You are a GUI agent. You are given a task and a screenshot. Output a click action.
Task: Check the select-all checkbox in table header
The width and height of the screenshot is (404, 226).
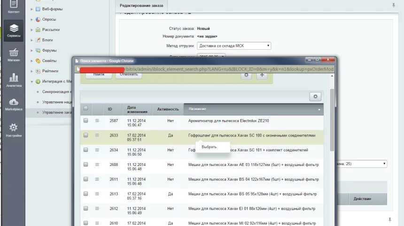tap(85, 108)
